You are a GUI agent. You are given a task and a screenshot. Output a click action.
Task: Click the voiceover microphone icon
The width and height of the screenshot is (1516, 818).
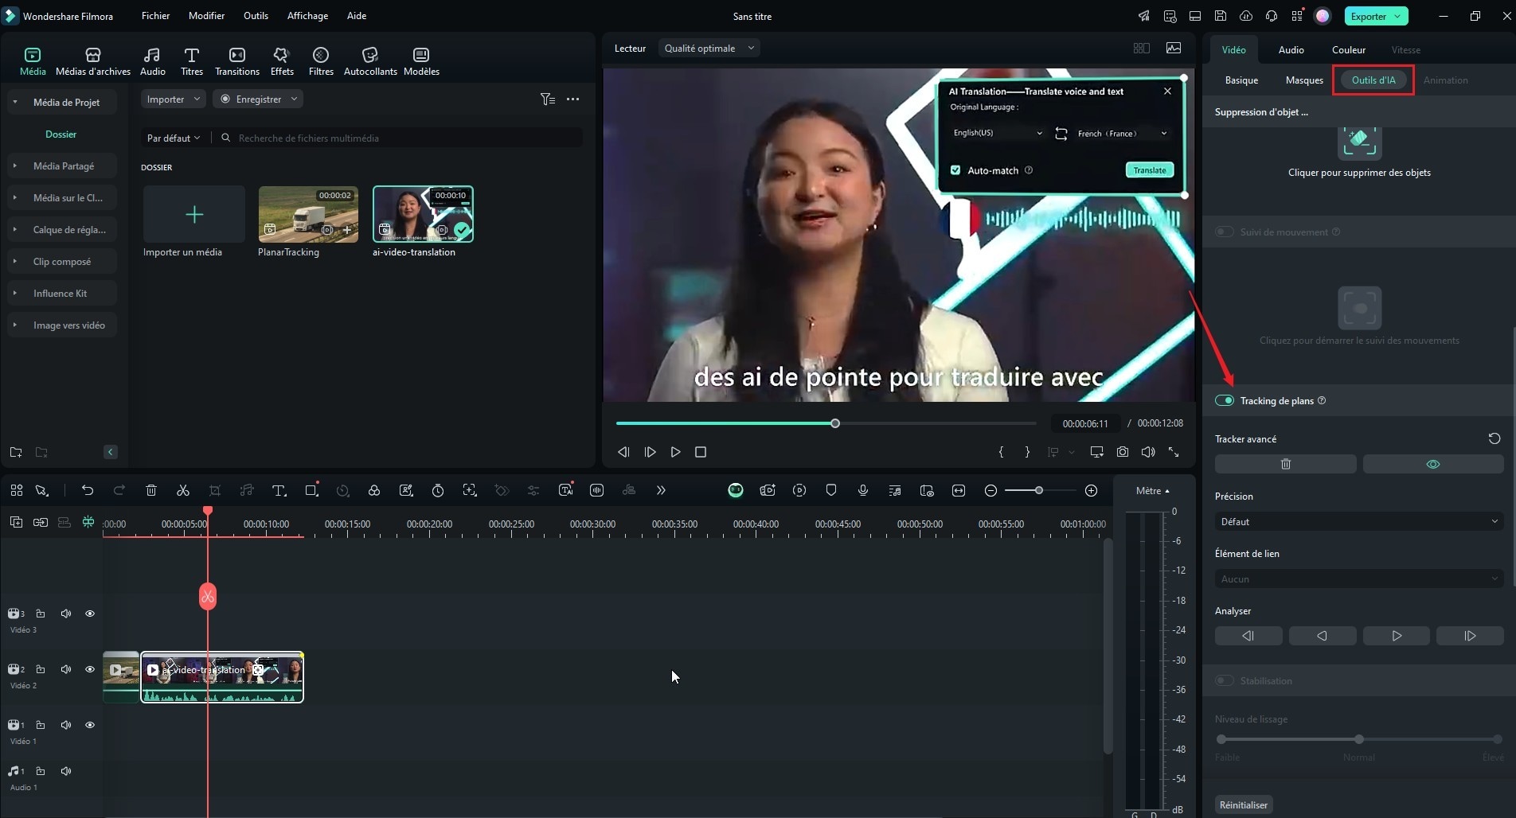(863, 490)
